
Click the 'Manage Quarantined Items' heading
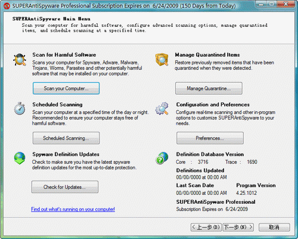coord(207,55)
